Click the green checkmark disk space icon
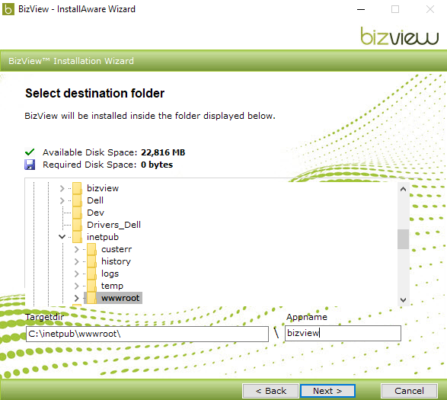This screenshot has width=447, height=400. pyautogui.click(x=30, y=152)
